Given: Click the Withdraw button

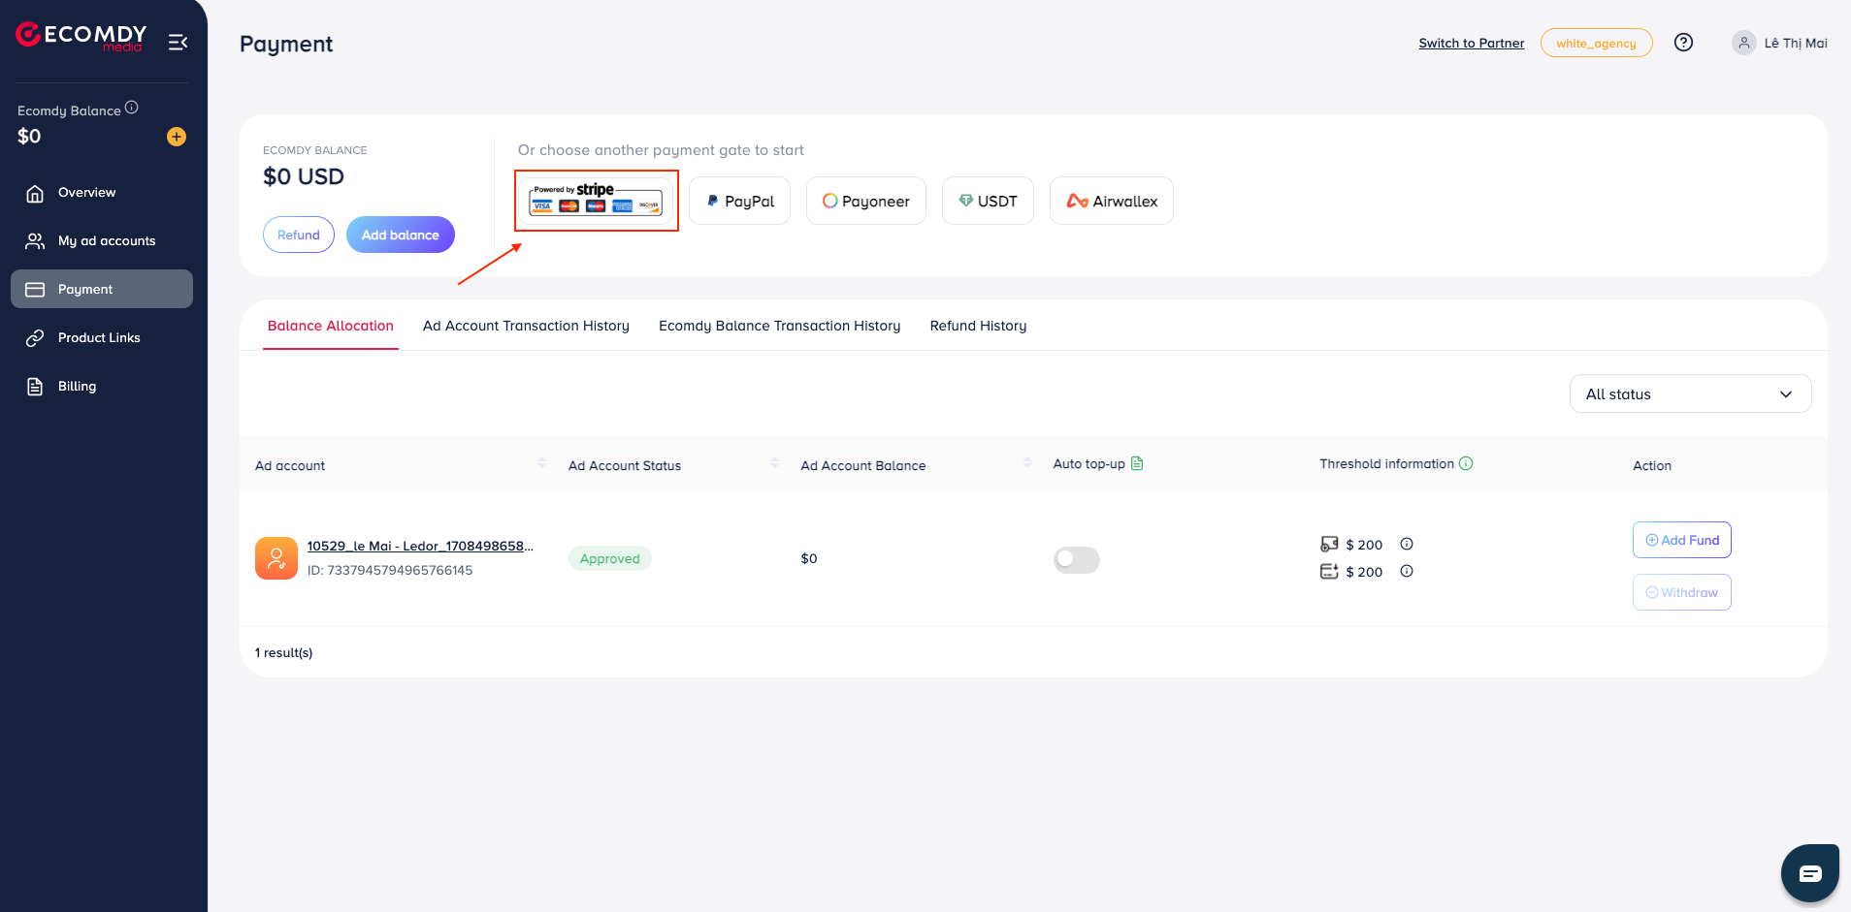Looking at the screenshot, I should click(1682, 592).
